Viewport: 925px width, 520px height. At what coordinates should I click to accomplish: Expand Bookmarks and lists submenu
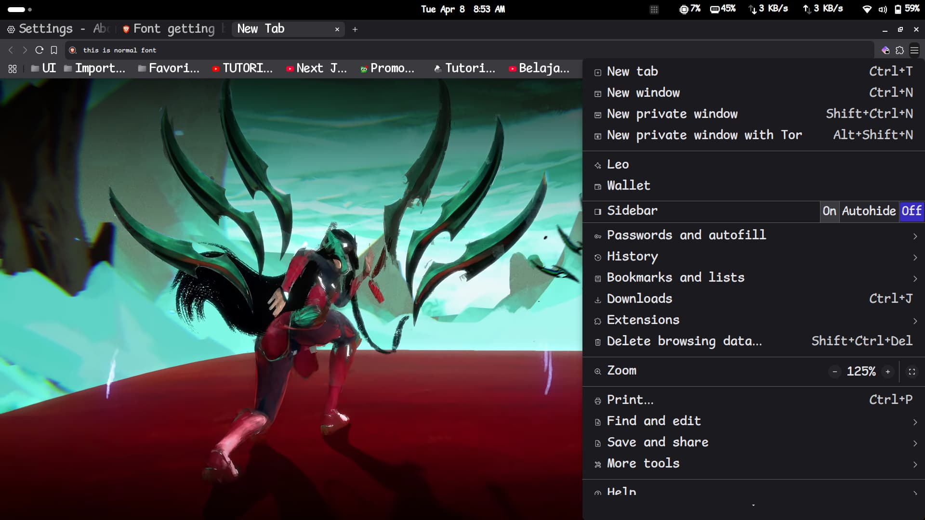(x=753, y=278)
